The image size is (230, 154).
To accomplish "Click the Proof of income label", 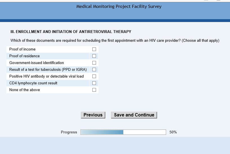I will [23, 49].
